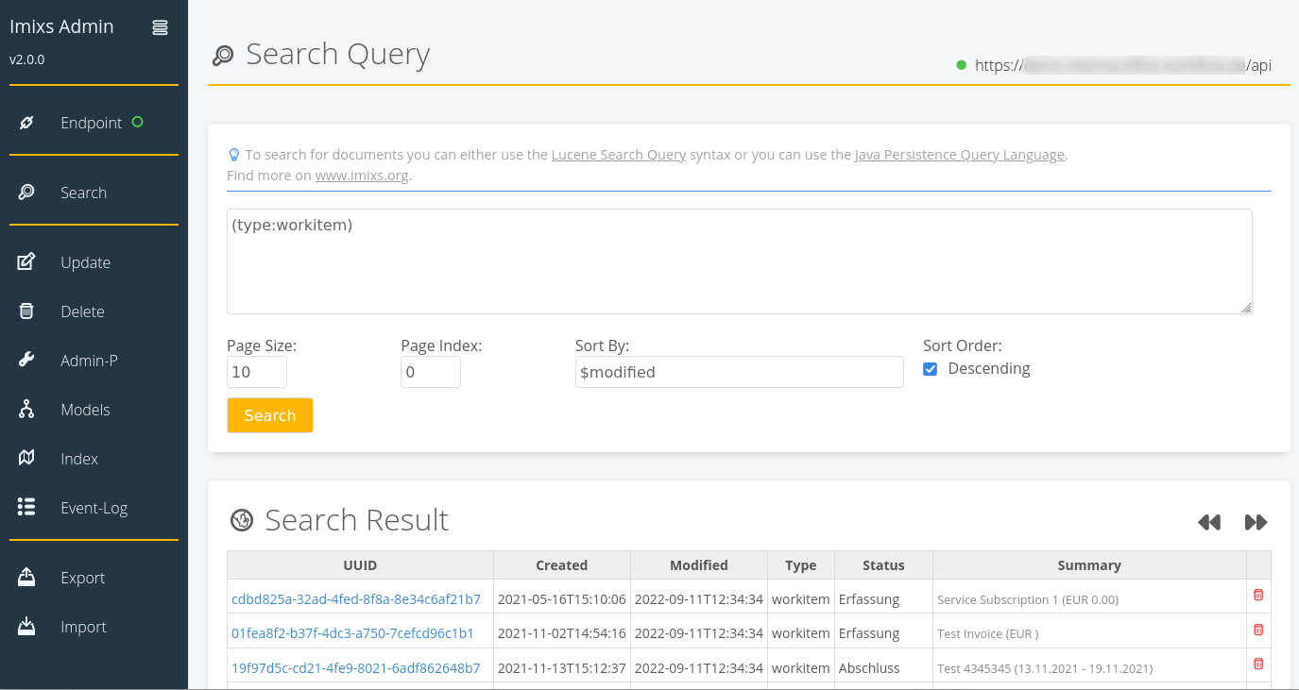The width and height of the screenshot is (1299, 690).
Task: Open the Models section in the sidebar
Action: pyautogui.click(x=85, y=409)
